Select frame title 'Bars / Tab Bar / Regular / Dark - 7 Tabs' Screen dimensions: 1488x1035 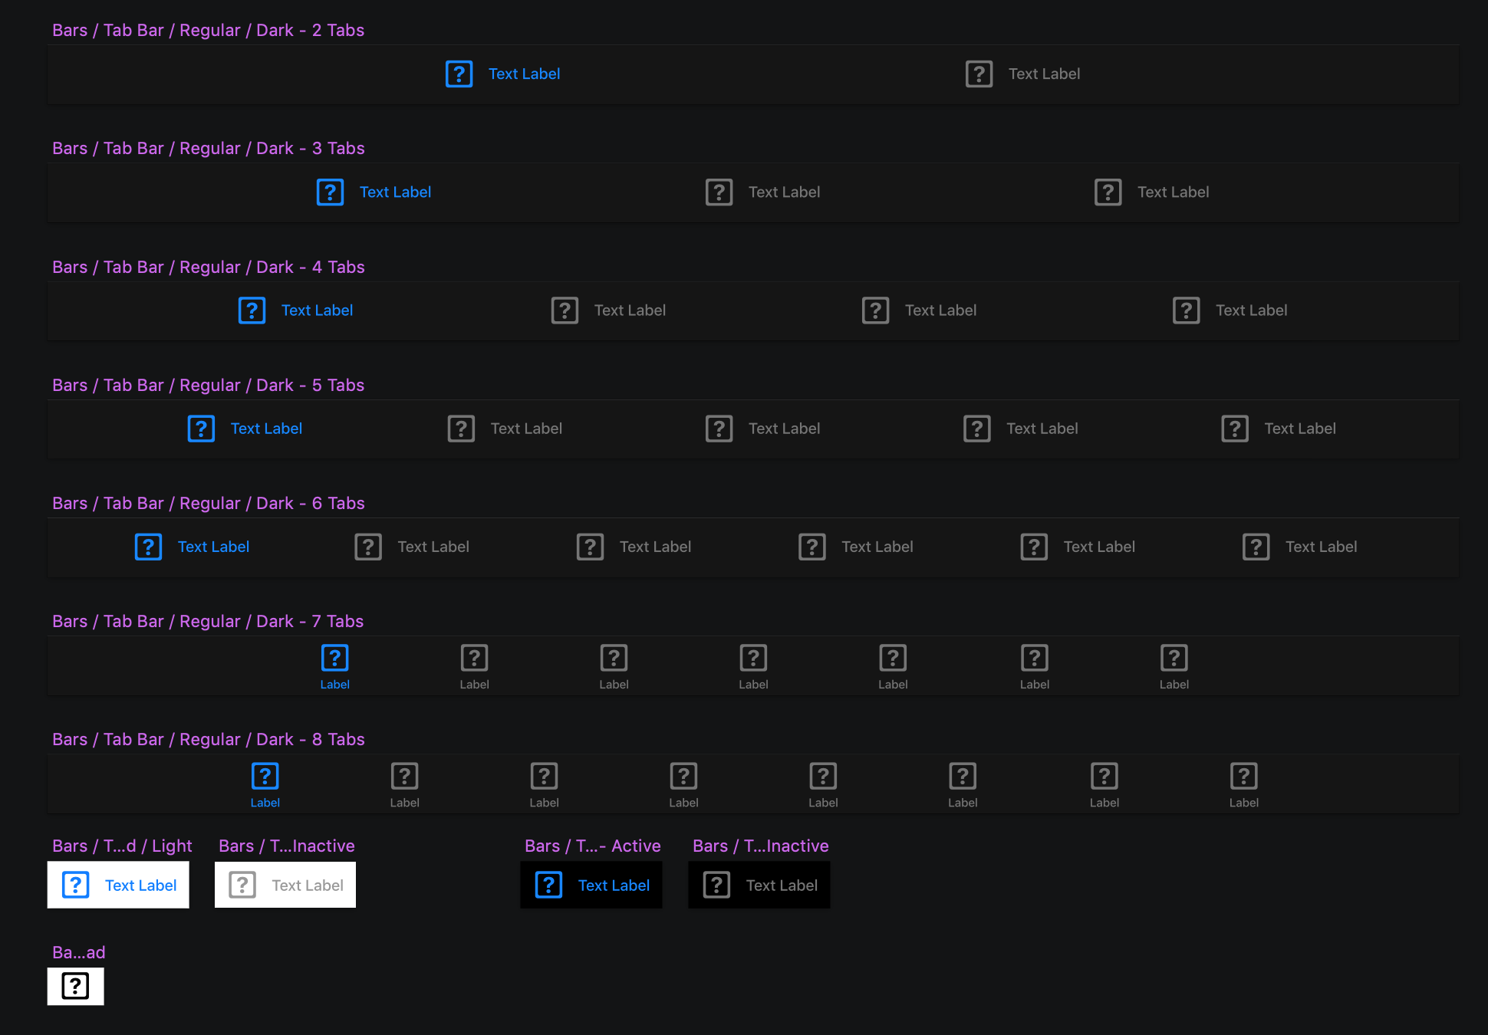coord(208,622)
